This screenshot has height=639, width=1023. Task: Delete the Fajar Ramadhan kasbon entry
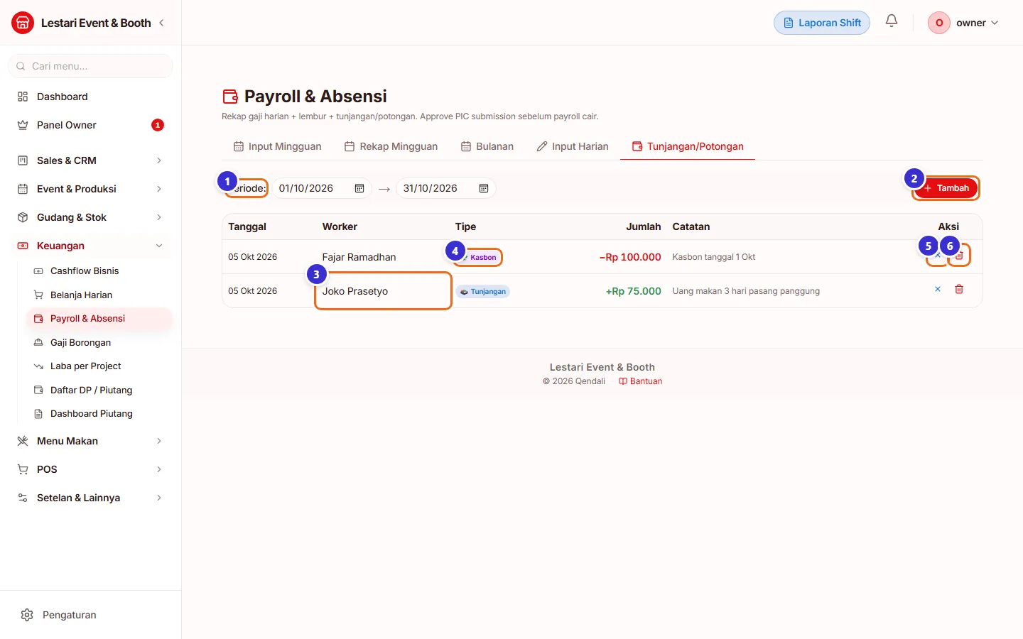959,256
